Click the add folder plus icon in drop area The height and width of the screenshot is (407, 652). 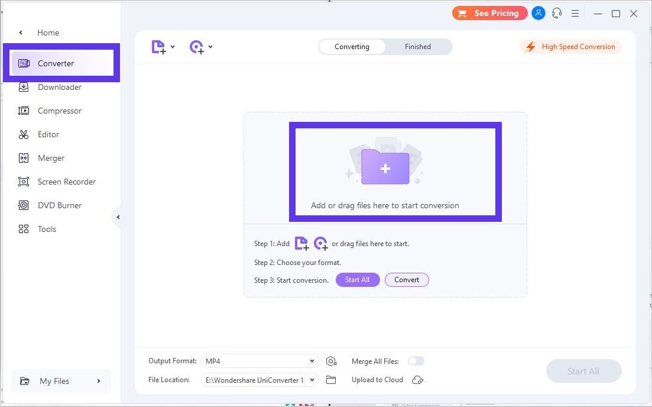385,166
